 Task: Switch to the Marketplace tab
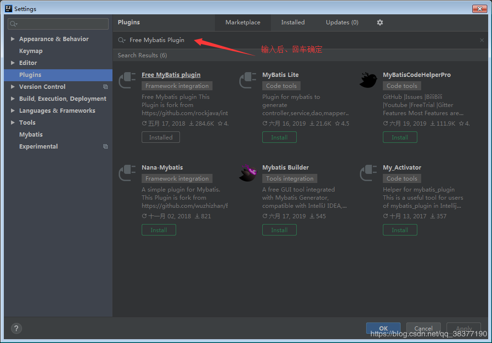point(243,22)
